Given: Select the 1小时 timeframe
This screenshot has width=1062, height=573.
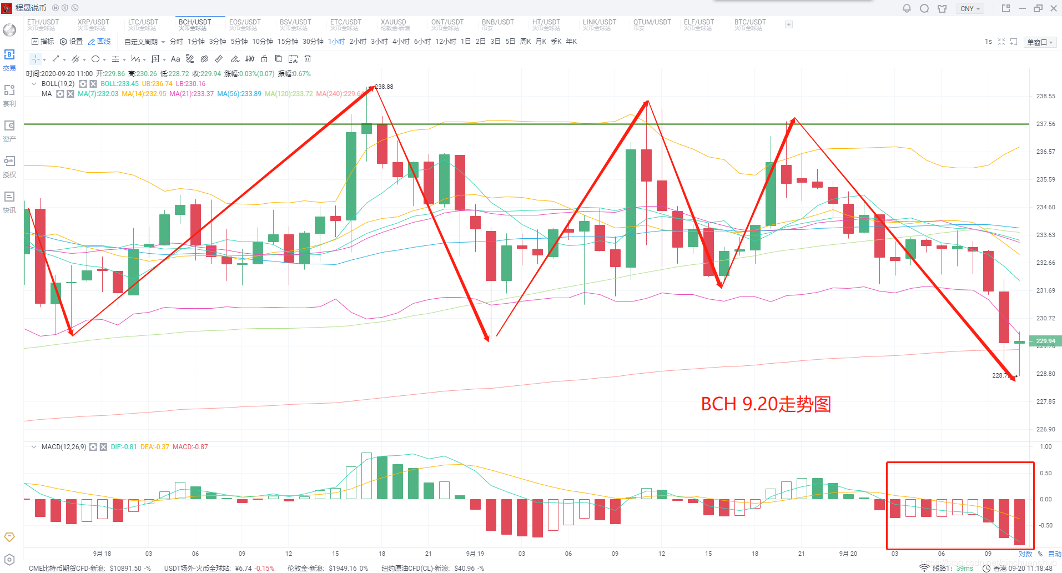Looking at the screenshot, I should click(336, 42).
